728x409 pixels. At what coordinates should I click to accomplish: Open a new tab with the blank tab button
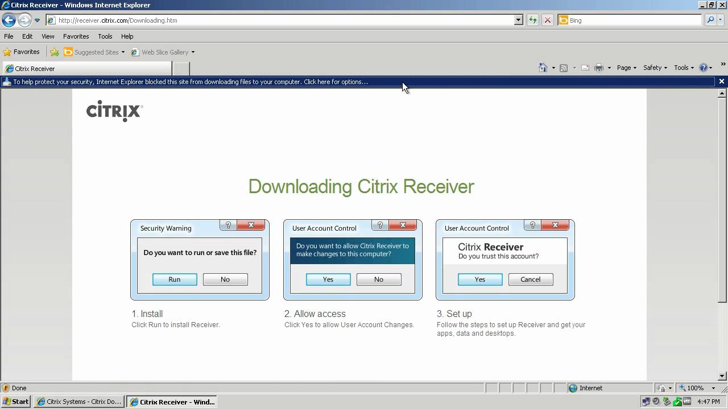[180, 69]
